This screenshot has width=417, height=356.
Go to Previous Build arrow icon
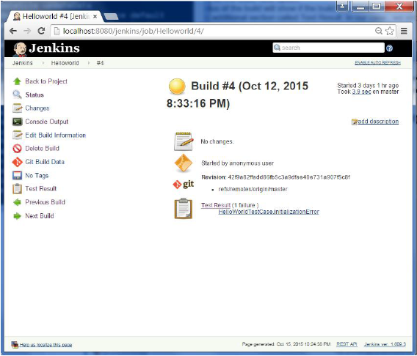[x=17, y=202]
